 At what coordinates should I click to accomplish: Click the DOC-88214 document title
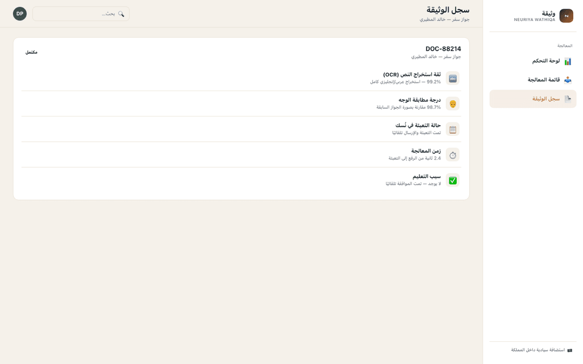point(443,49)
